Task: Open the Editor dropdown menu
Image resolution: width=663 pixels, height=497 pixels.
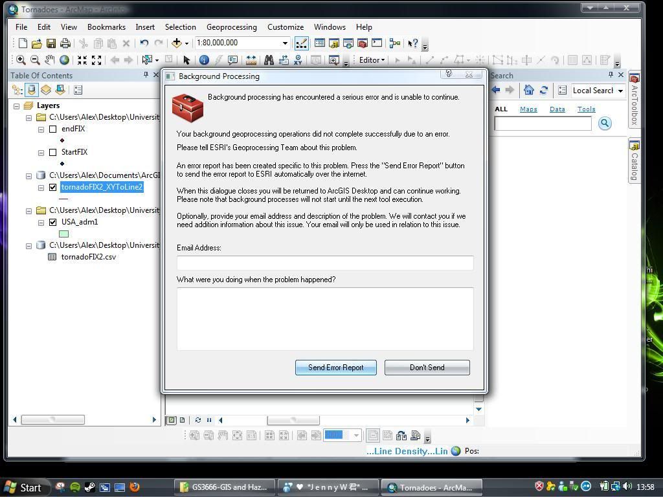Action: coord(372,60)
